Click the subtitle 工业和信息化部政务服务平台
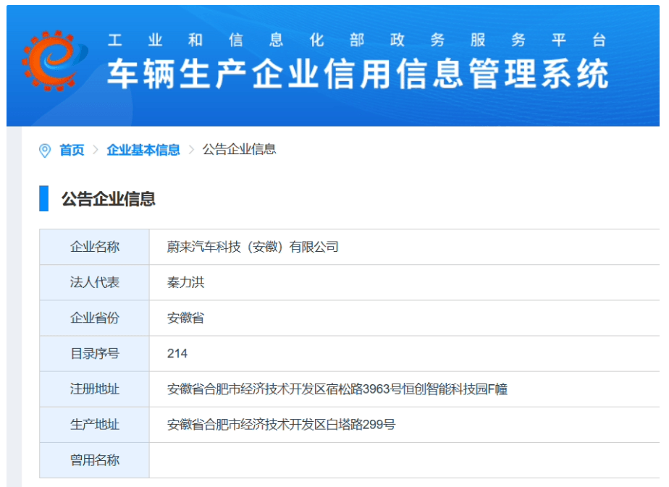This screenshot has height=487, width=669. click(x=357, y=40)
